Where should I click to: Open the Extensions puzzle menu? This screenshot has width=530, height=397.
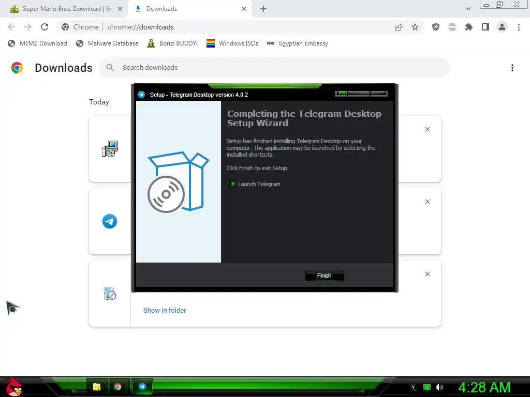coord(469,27)
